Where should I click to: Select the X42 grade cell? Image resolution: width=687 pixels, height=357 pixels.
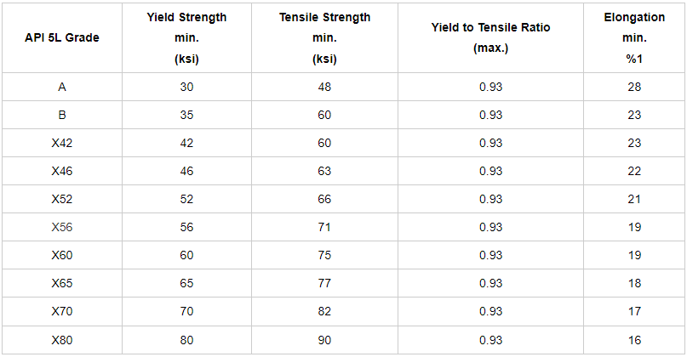(62, 143)
